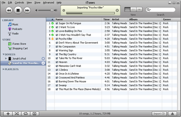This screenshot has height=117, width=181.
Task: Collapse the DEVICES section triangle
Action: 3,54
